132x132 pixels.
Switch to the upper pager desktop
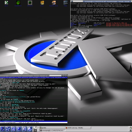click(35, 128)
